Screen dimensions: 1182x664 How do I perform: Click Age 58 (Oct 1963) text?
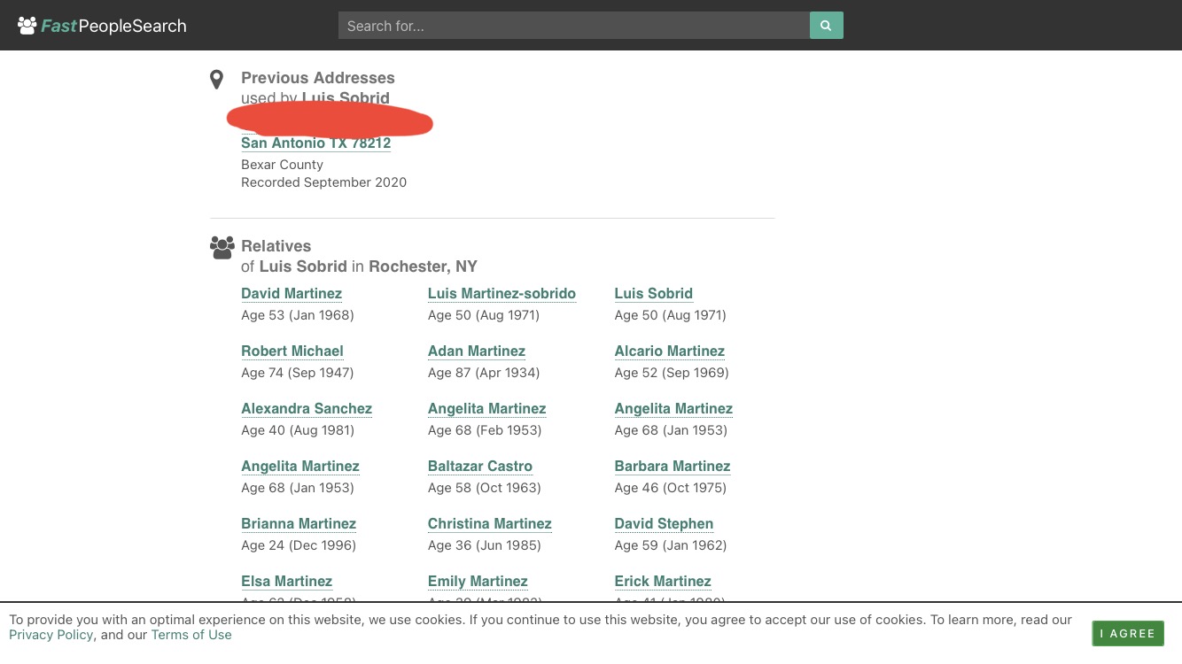tap(485, 488)
